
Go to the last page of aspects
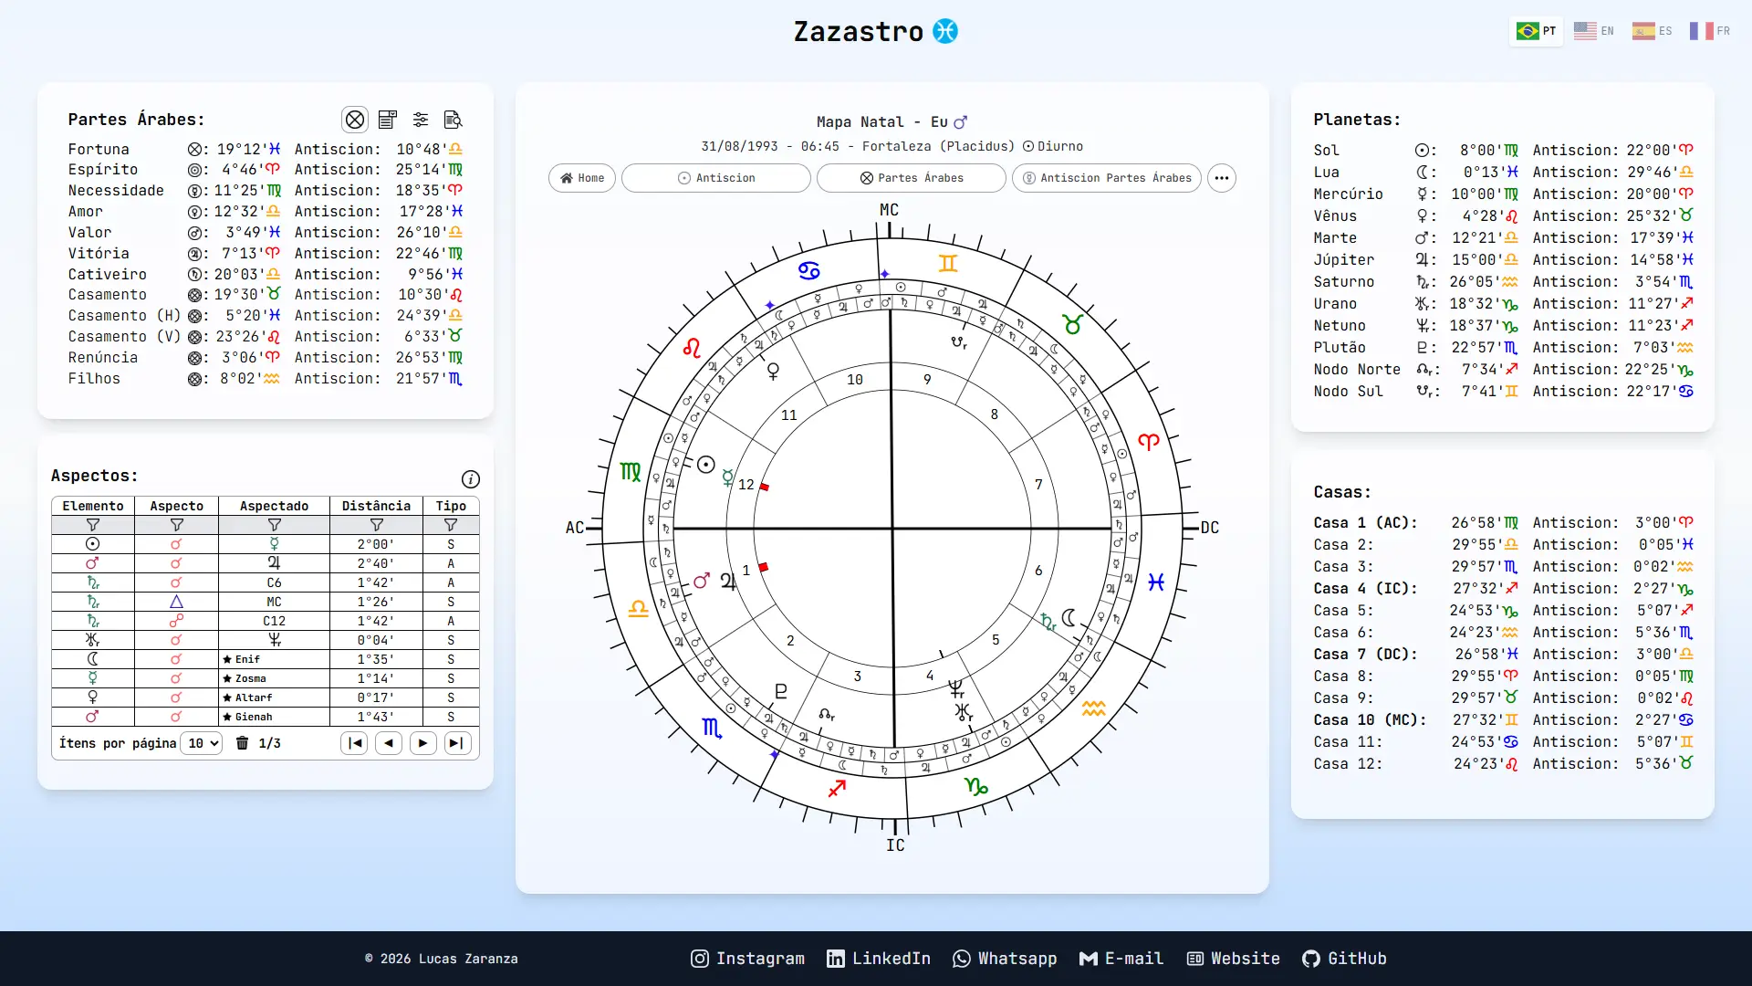pyautogui.click(x=457, y=743)
